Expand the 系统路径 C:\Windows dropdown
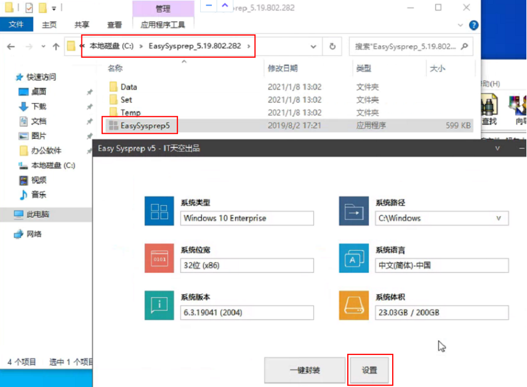 click(x=499, y=218)
